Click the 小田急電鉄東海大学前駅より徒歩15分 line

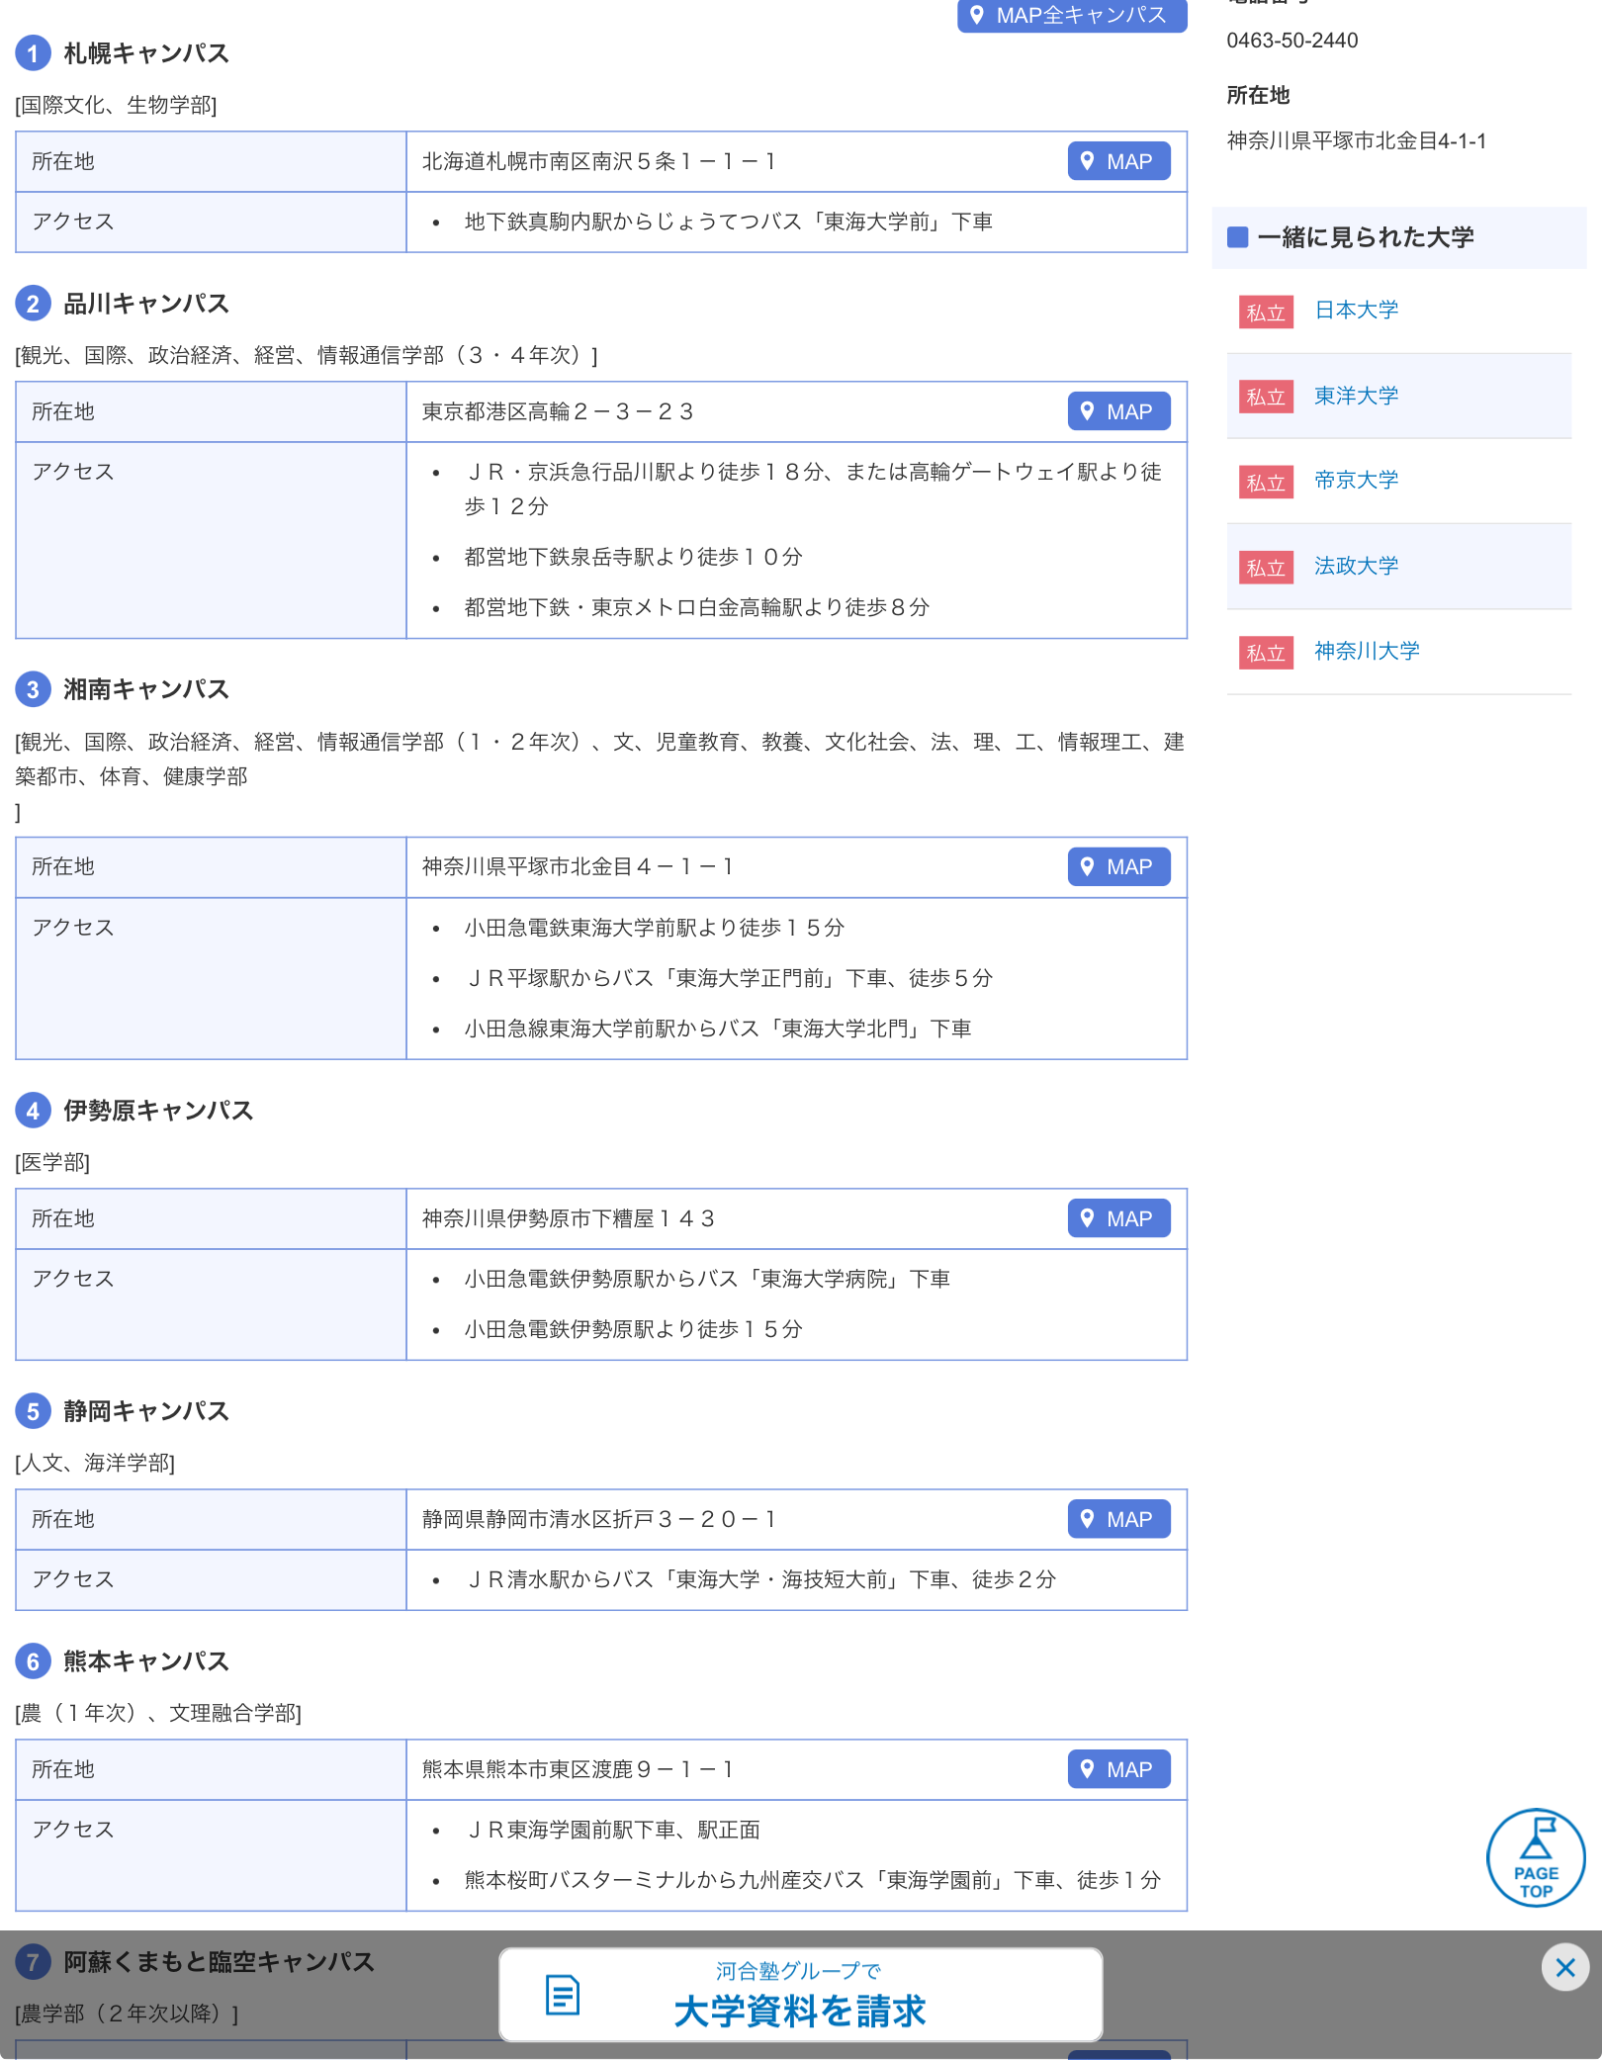[655, 928]
